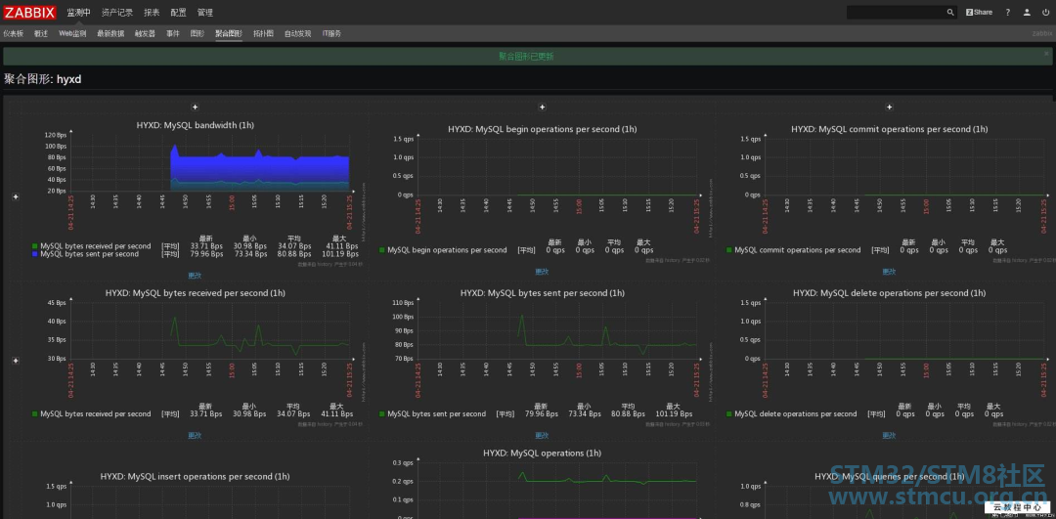Click plus icon left of MySQL bandwidth row

pyautogui.click(x=16, y=196)
